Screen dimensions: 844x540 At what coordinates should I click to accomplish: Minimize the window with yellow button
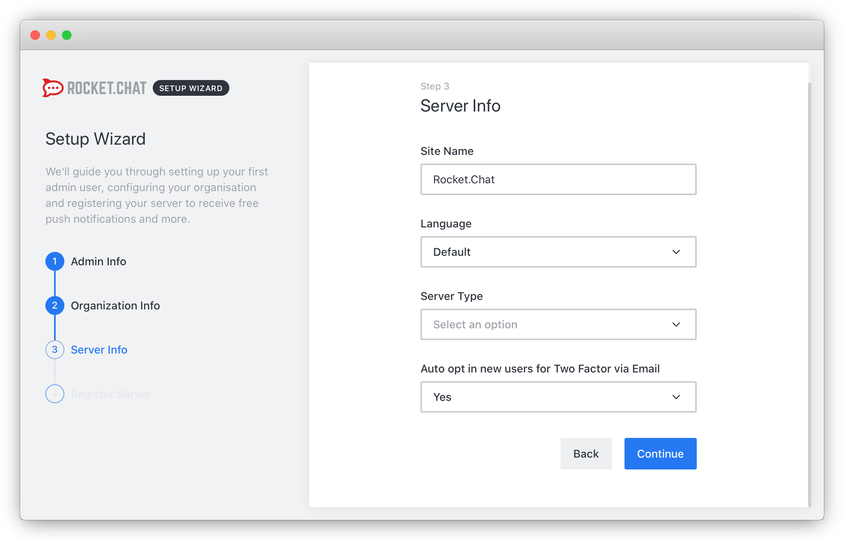tap(51, 35)
